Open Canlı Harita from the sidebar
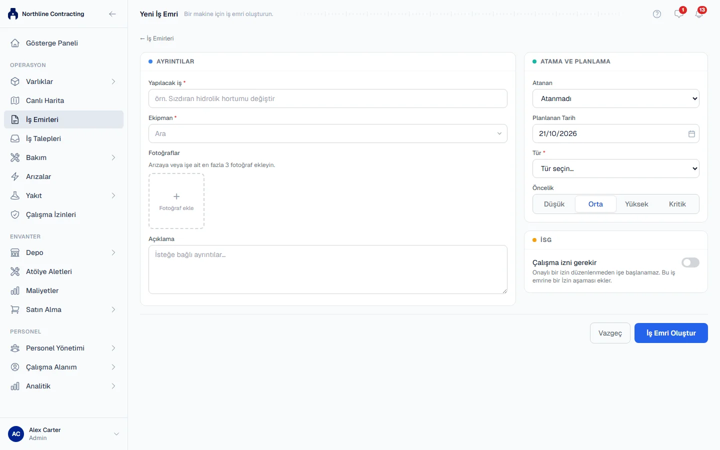Image resolution: width=720 pixels, height=450 pixels. tap(63, 100)
